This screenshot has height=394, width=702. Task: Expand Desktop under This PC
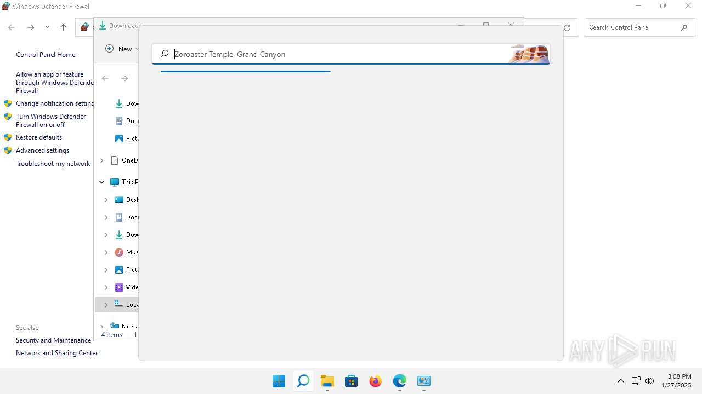coord(106,200)
